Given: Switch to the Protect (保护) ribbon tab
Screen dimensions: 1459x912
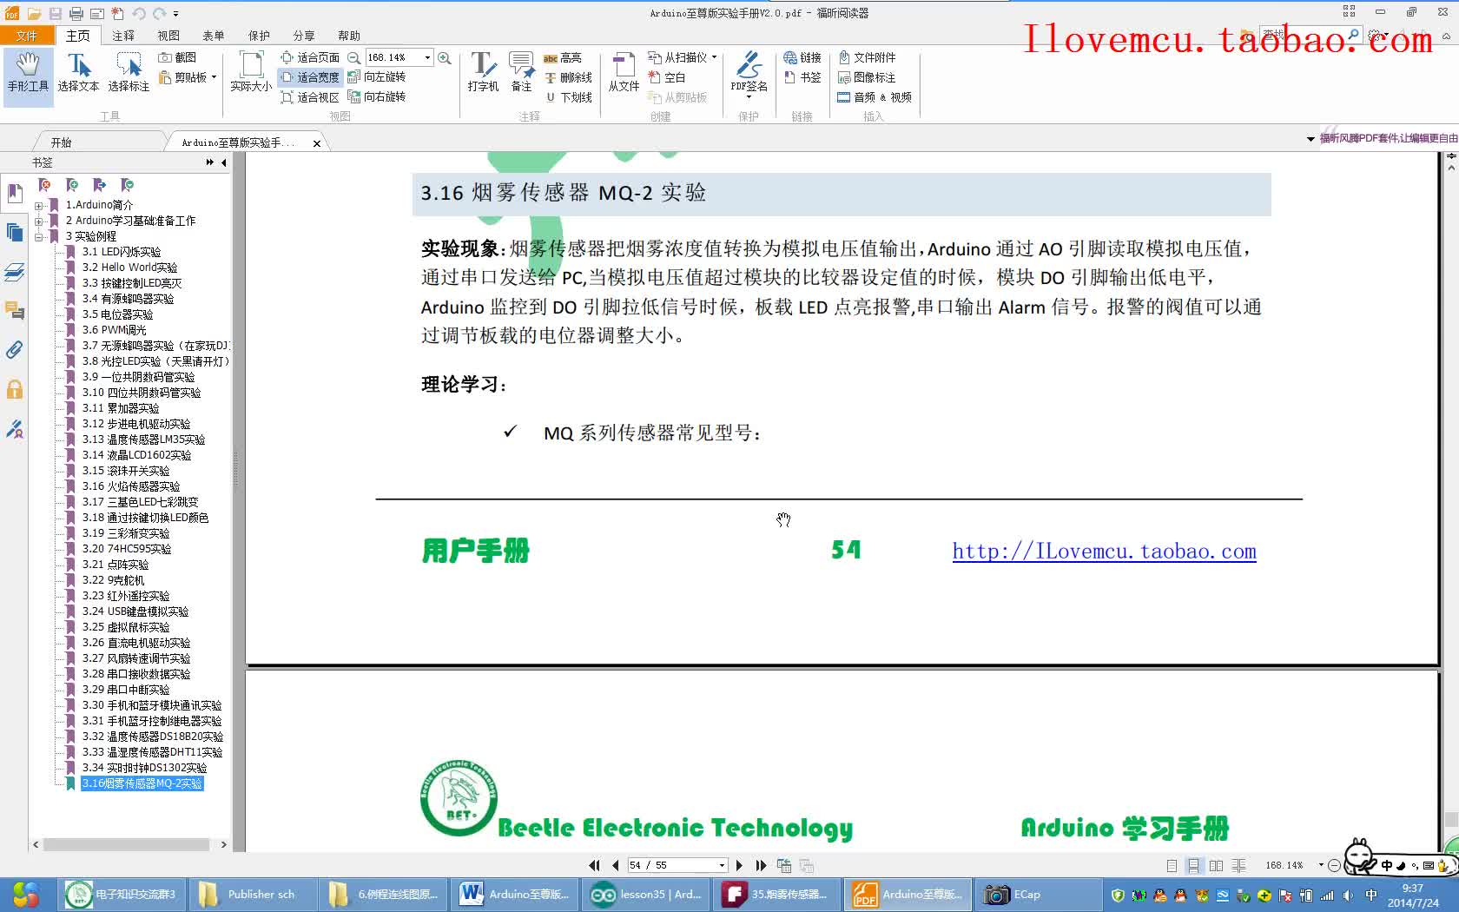Looking at the screenshot, I should coord(259,36).
